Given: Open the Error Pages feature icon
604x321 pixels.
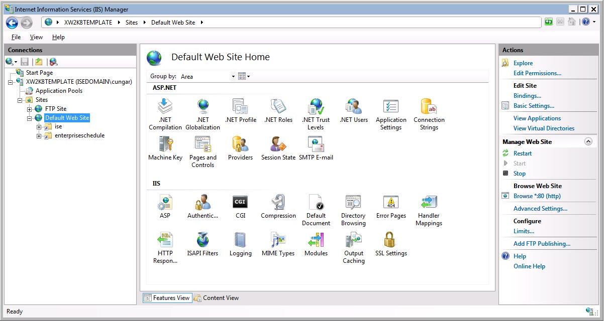Looking at the screenshot, I should [390, 203].
